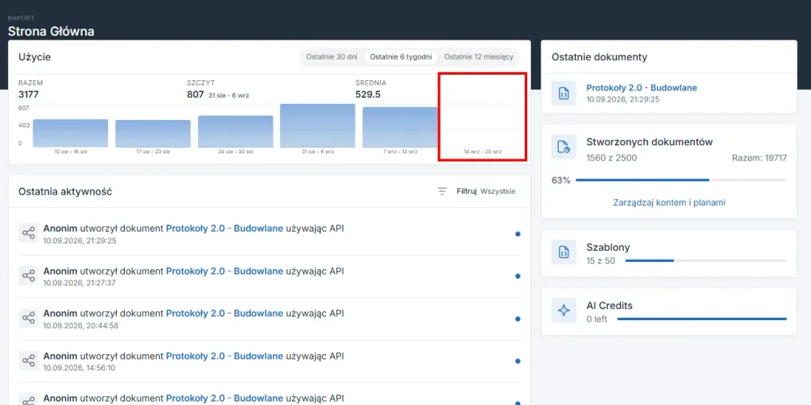Click the Razem: 19717 text
Viewport: 811px width, 405px height.
click(x=759, y=157)
